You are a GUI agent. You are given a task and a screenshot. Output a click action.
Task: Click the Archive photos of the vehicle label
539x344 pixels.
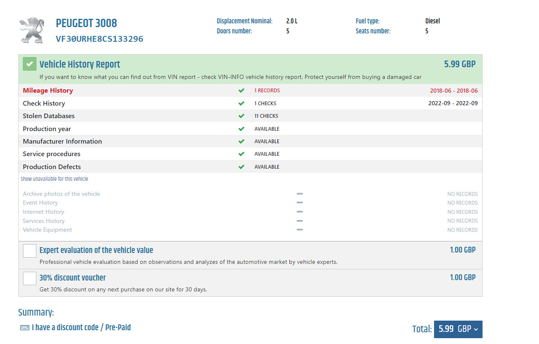tap(61, 194)
